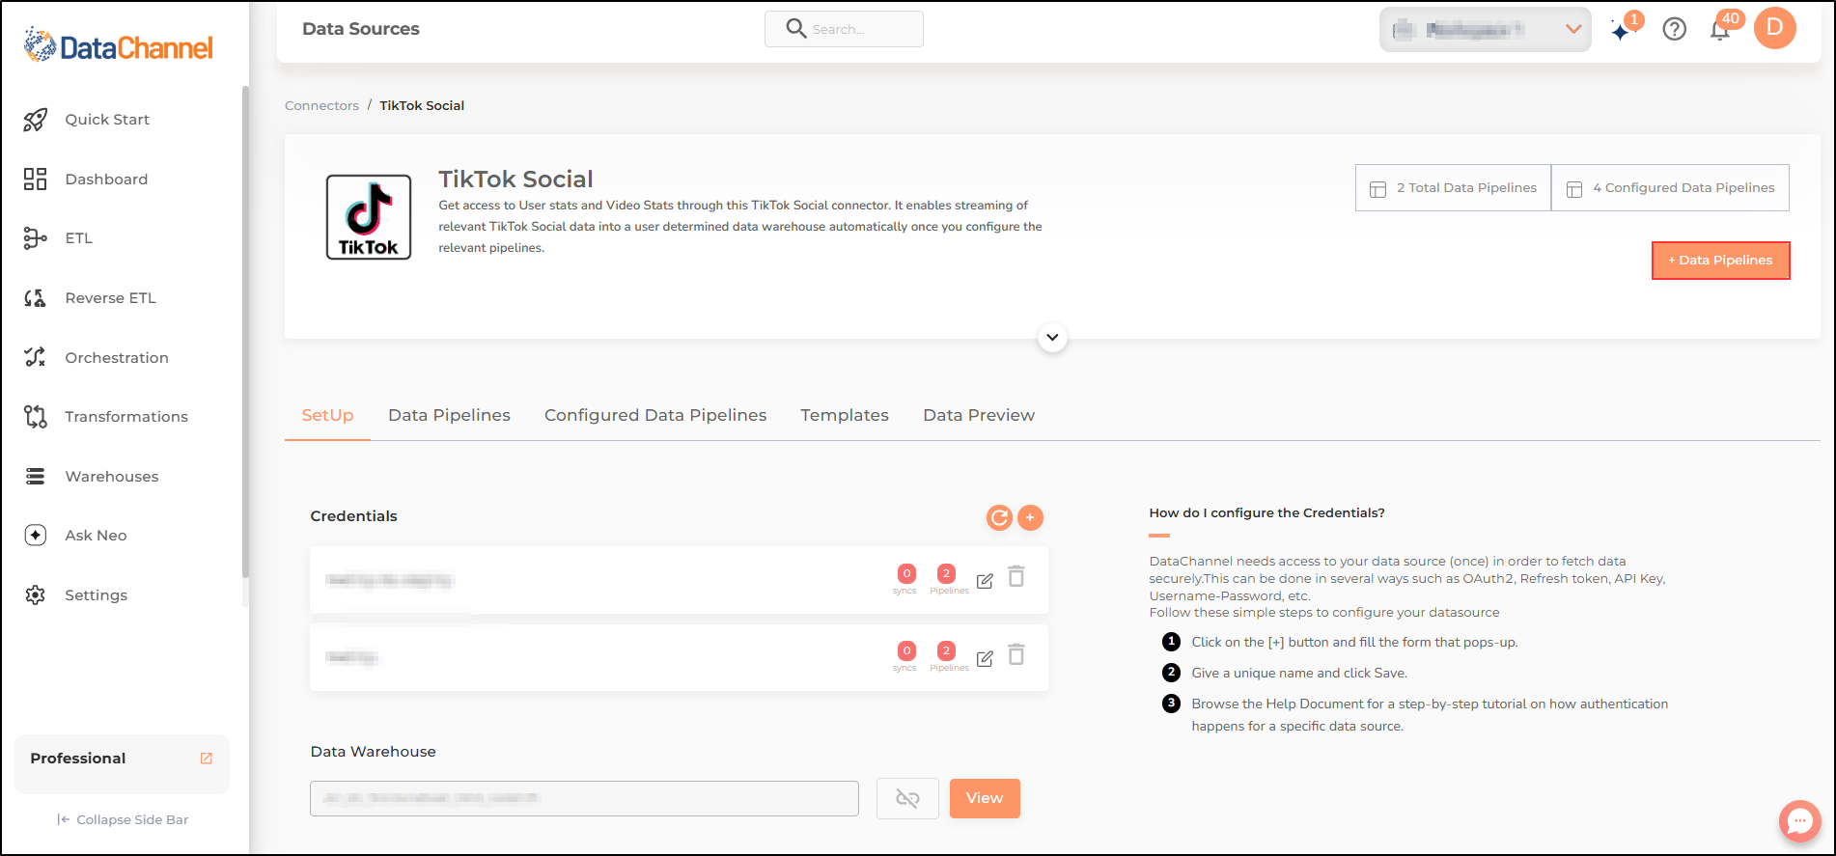Open the notifications bell
This screenshot has height=856, width=1836.
[x=1720, y=30]
